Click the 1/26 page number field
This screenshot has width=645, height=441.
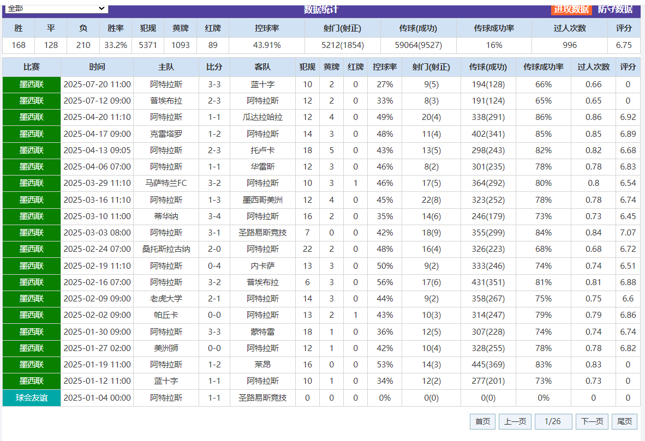click(x=553, y=421)
